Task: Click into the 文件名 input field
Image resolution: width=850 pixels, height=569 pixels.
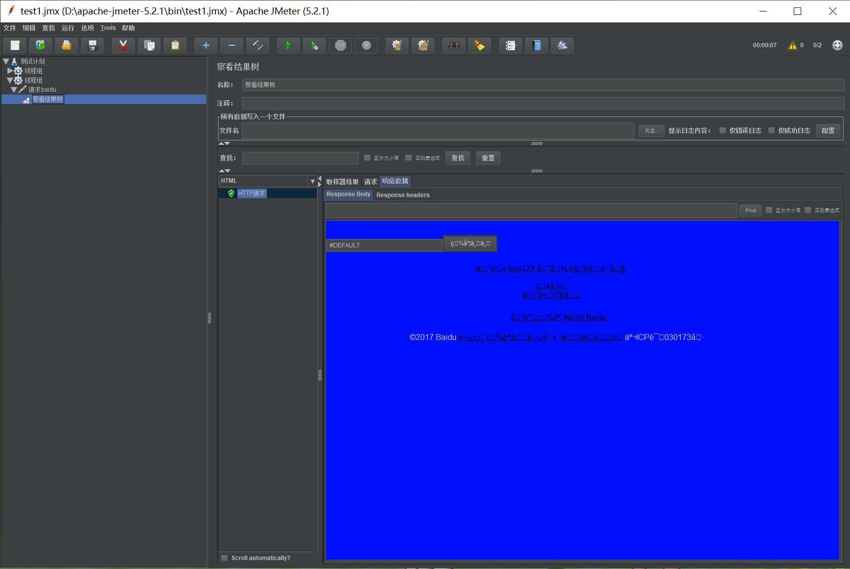Action: click(438, 130)
